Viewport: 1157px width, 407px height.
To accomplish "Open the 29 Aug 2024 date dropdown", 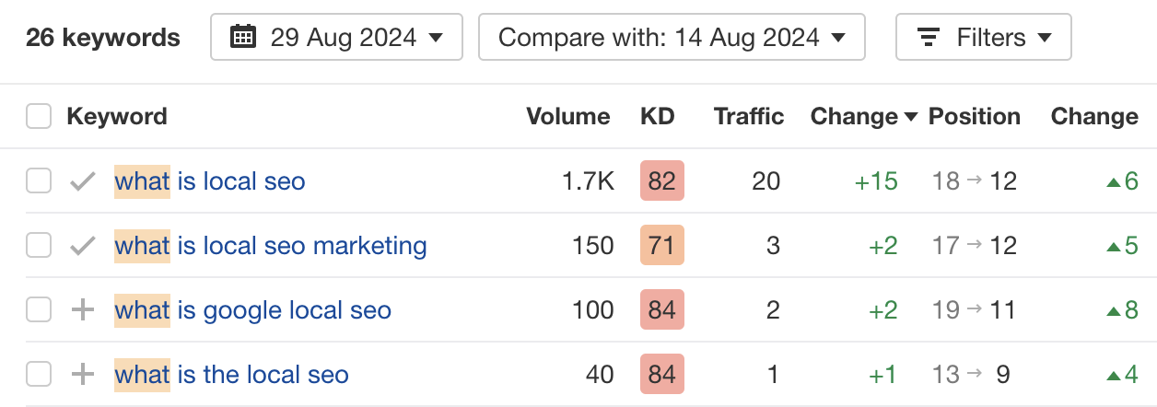I will pos(336,38).
